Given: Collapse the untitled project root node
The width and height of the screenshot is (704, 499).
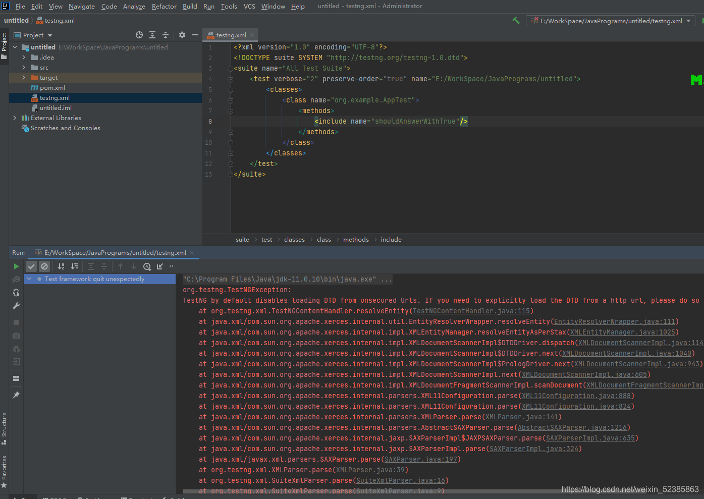Looking at the screenshot, I should click(x=15, y=47).
